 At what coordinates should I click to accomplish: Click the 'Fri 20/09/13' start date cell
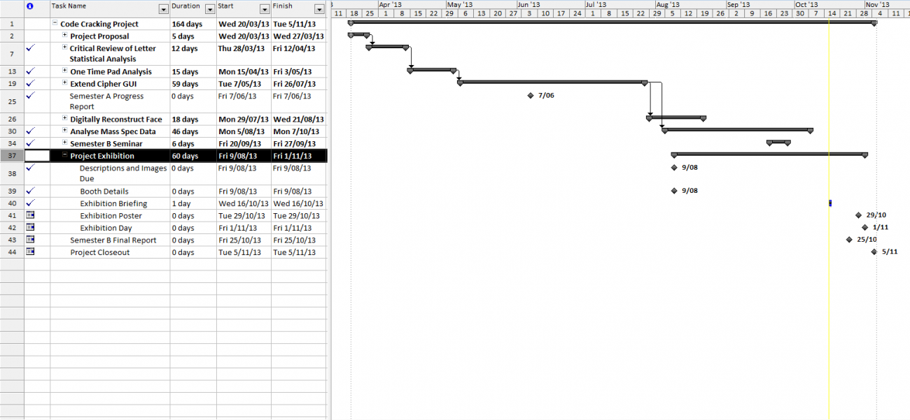tap(244, 144)
